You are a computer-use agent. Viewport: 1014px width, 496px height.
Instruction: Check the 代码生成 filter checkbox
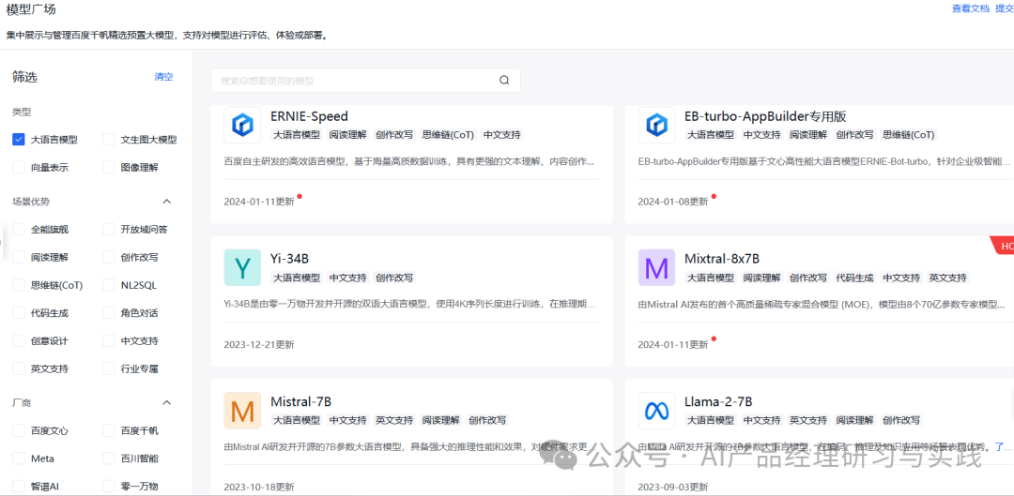point(19,312)
